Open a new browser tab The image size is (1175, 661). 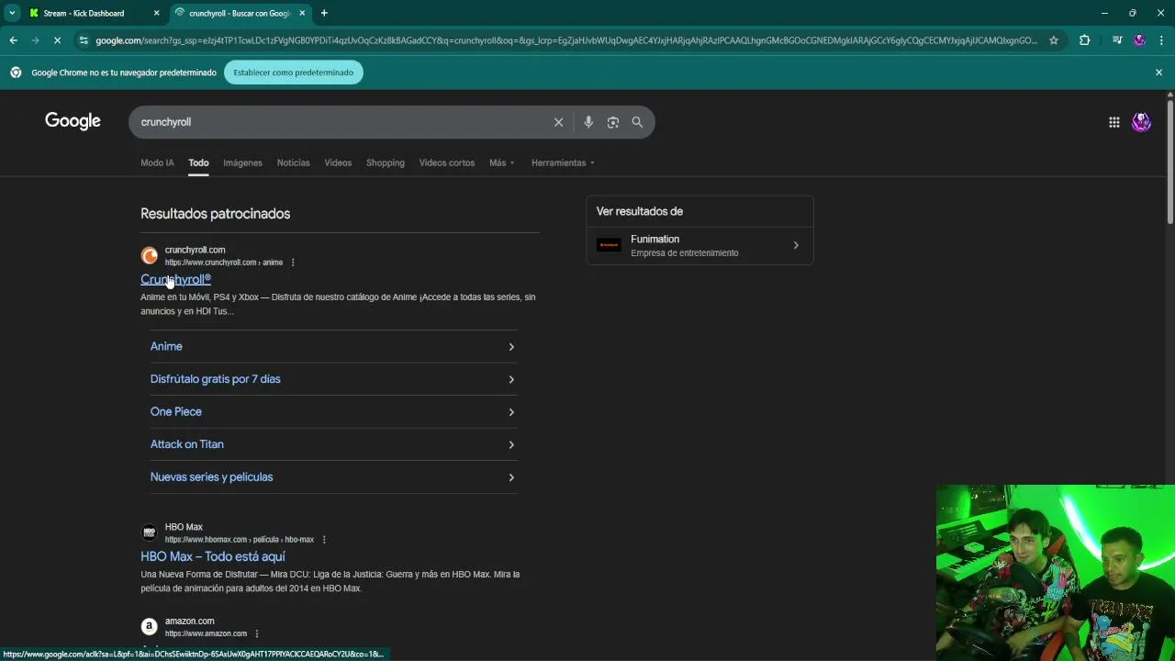[x=324, y=13]
